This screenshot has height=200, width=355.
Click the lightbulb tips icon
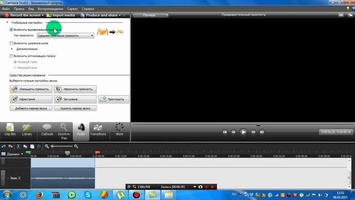point(348,8)
